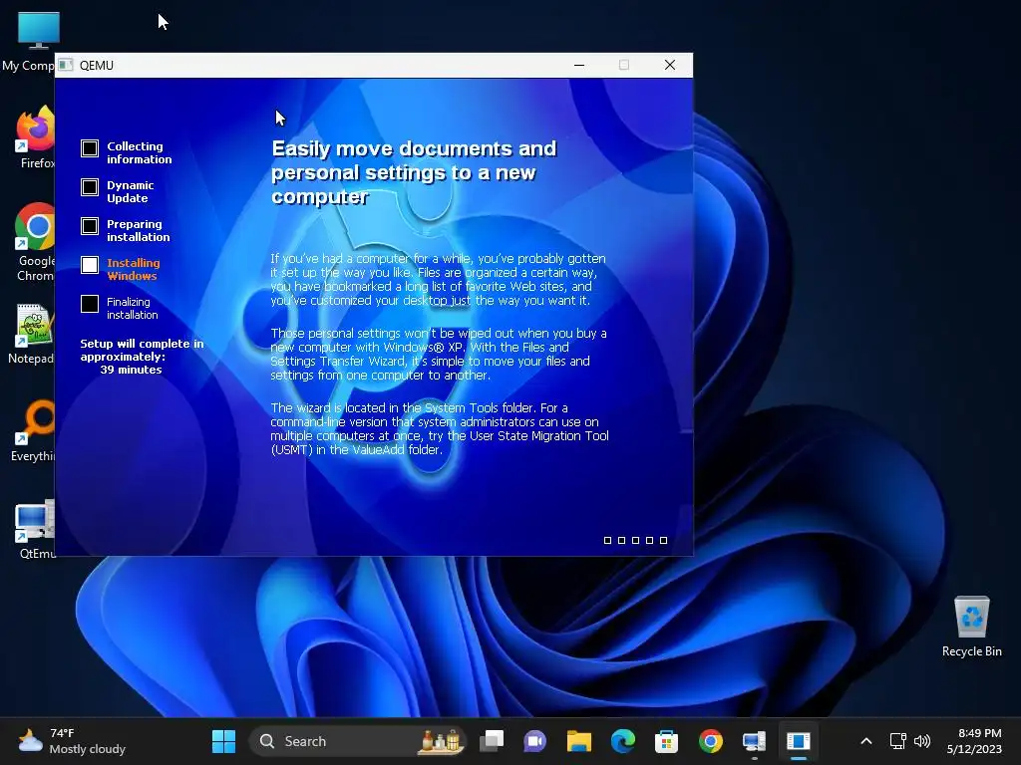Show hidden system tray icons
The image size is (1021, 765).
[x=866, y=741]
